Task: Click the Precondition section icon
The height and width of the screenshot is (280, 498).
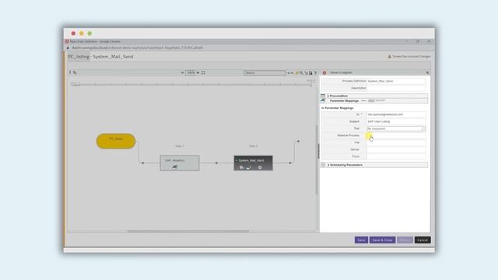Action: [x=323, y=96]
